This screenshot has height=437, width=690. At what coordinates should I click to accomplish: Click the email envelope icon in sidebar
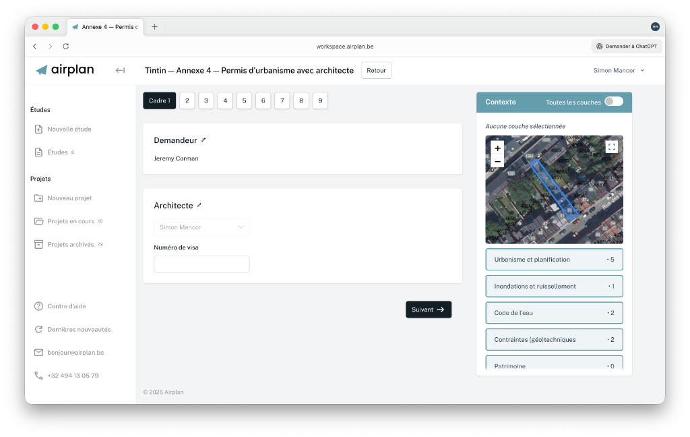click(x=38, y=353)
